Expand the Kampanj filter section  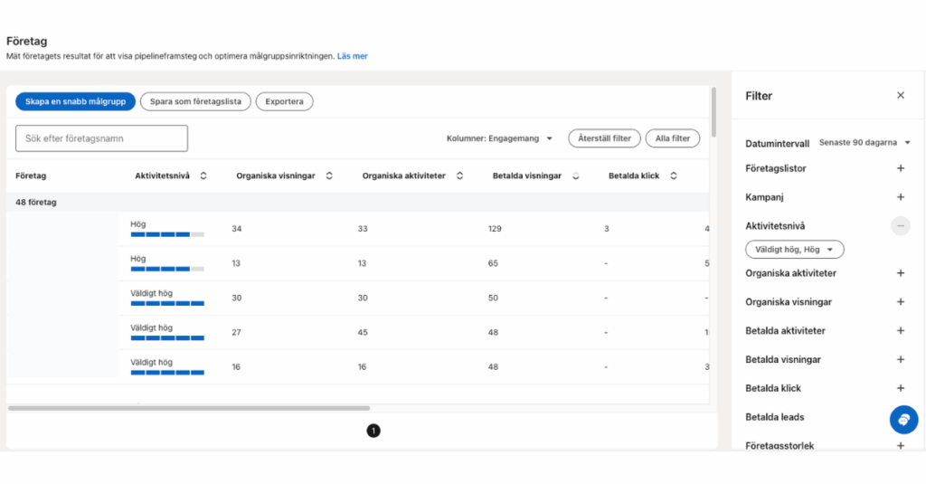900,197
